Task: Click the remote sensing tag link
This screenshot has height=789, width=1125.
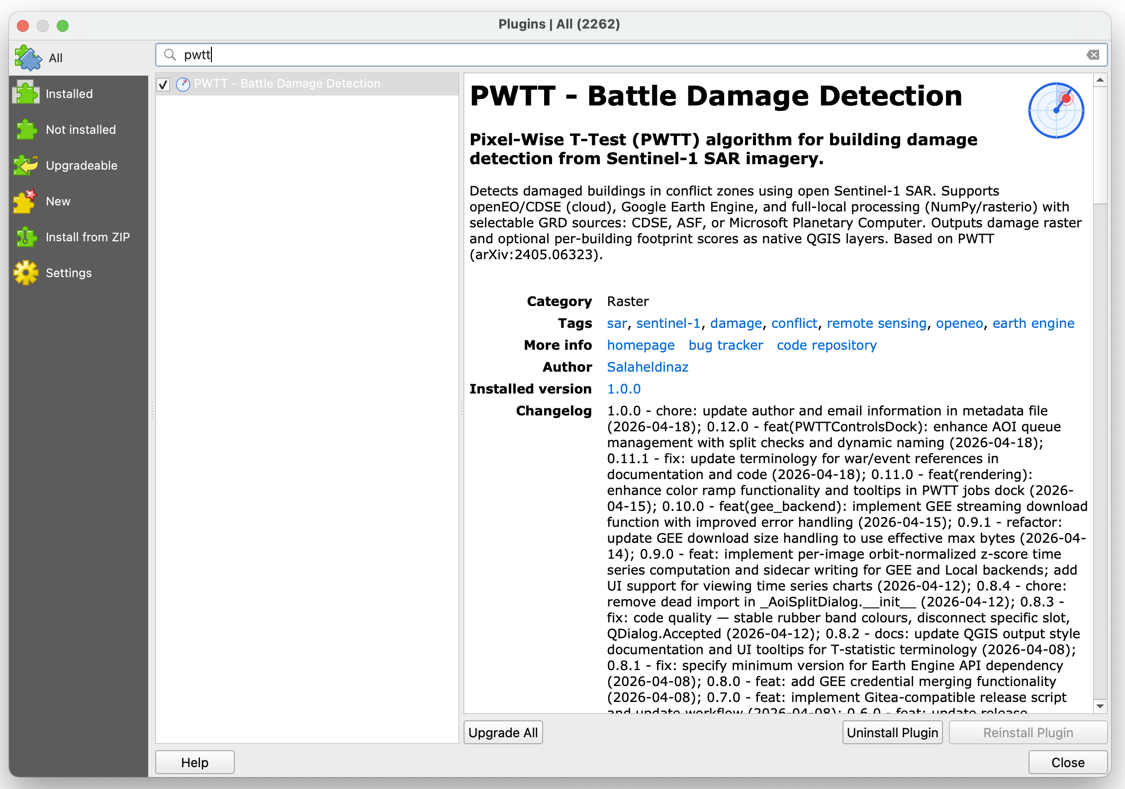Action: point(876,323)
